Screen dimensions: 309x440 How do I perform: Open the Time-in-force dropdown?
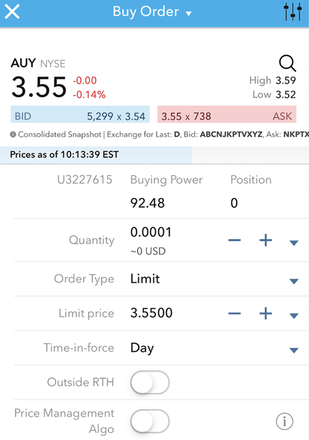click(x=293, y=350)
